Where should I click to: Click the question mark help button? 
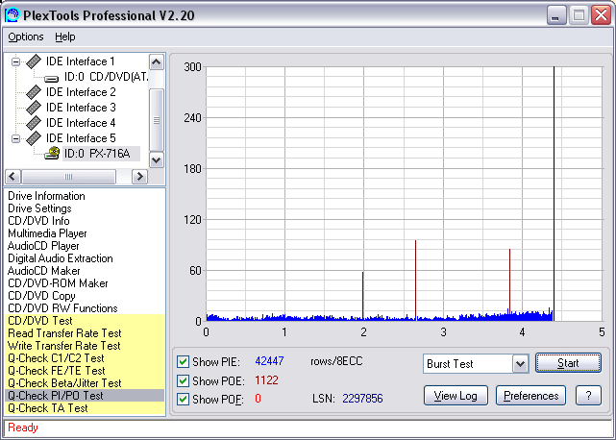point(588,396)
